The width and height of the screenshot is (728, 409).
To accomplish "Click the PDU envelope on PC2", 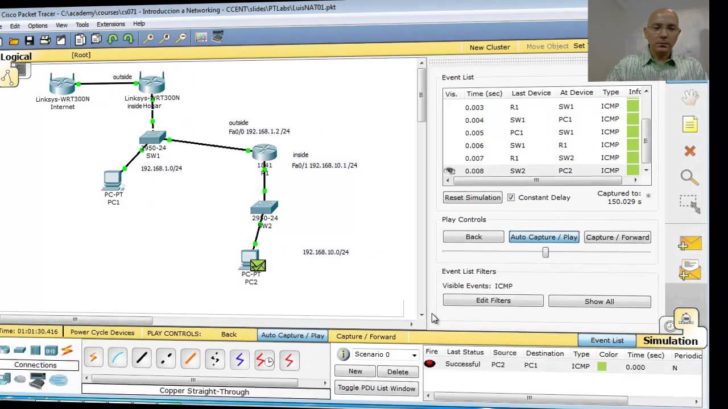I will click(x=258, y=265).
